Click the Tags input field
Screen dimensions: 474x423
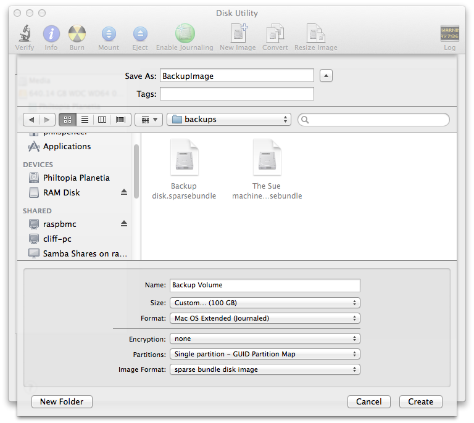[x=237, y=94]
